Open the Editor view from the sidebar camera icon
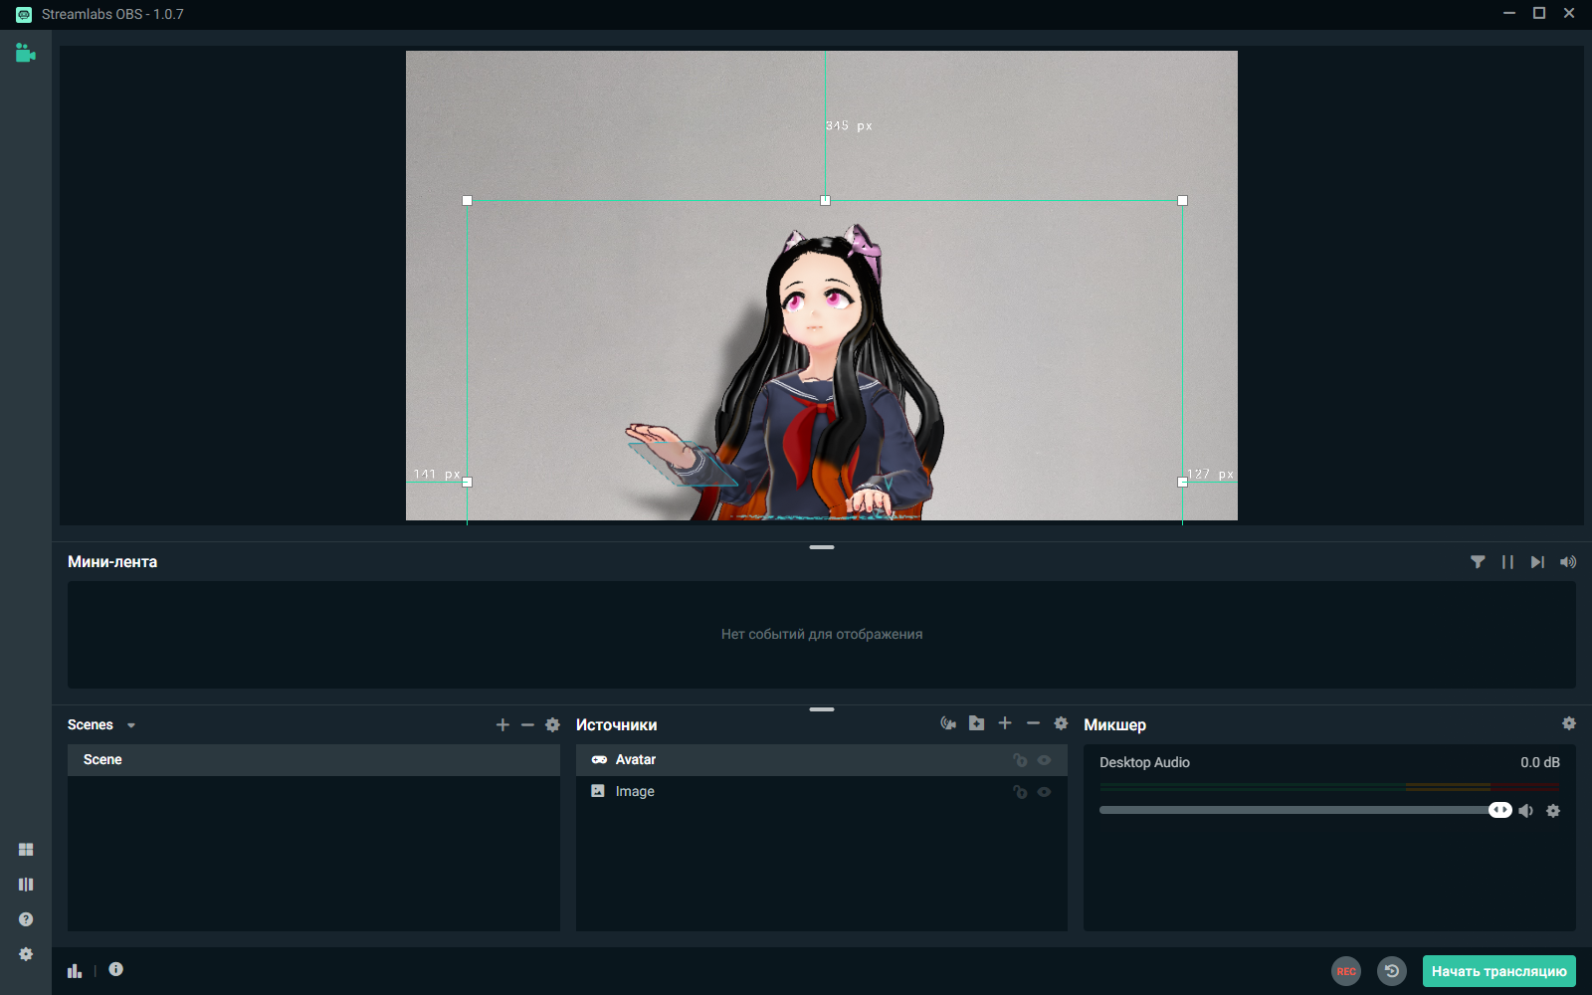 pyautogui.click(x=26, y=54)
